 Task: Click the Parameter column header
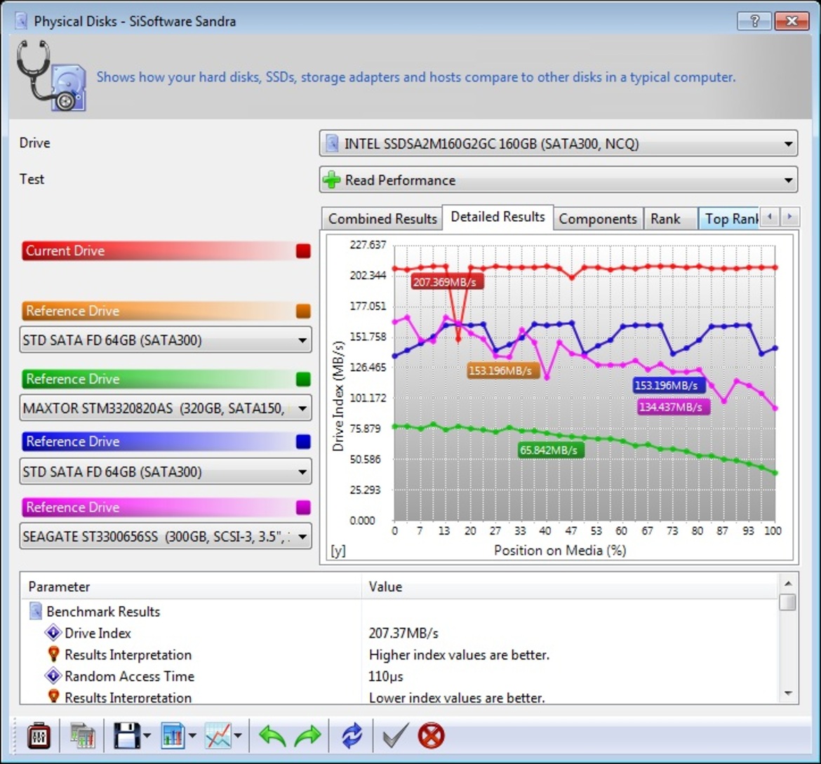coord(191,587)
